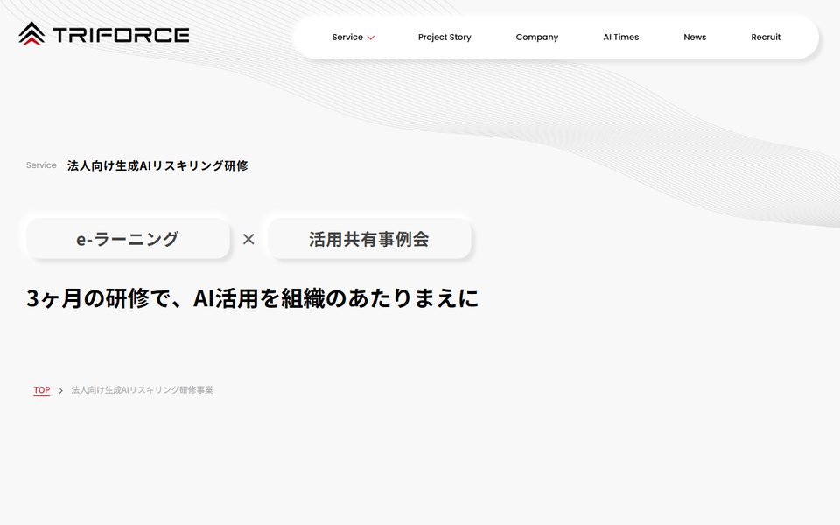The height and width of the screenshot is (525, 840).
Task: Click the 活用共有事例会 pill label
Action: [369, 239]
